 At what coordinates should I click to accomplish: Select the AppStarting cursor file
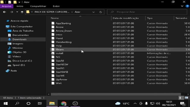pyautogui.click(x=63, y=23)
